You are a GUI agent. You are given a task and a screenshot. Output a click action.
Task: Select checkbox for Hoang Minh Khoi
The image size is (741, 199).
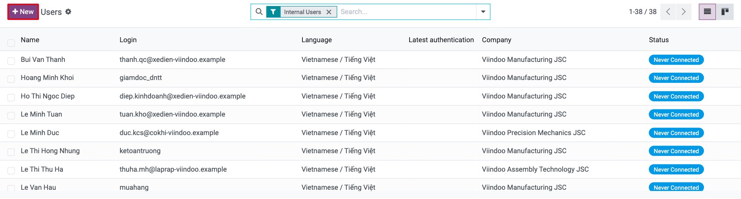coord(11,79)
